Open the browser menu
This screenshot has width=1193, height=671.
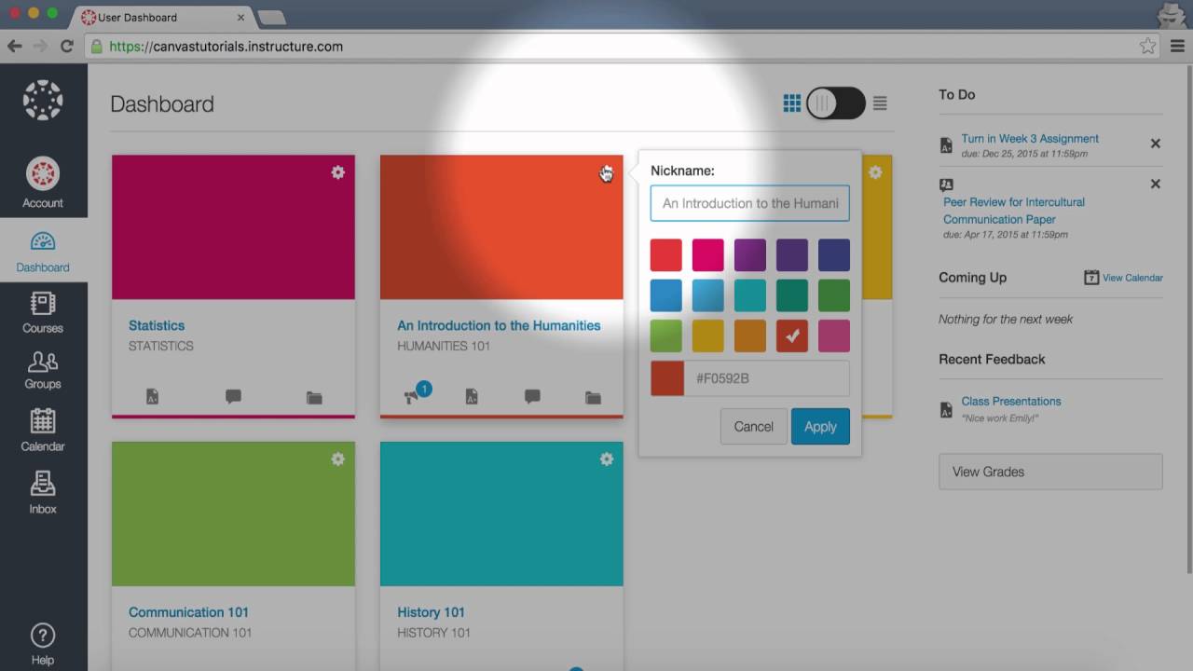[1176, 45]
